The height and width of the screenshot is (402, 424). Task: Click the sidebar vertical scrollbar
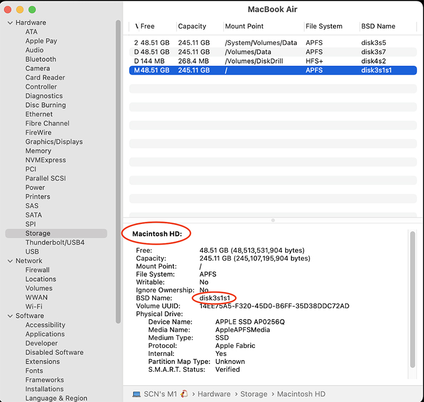(x=118, y=172)
